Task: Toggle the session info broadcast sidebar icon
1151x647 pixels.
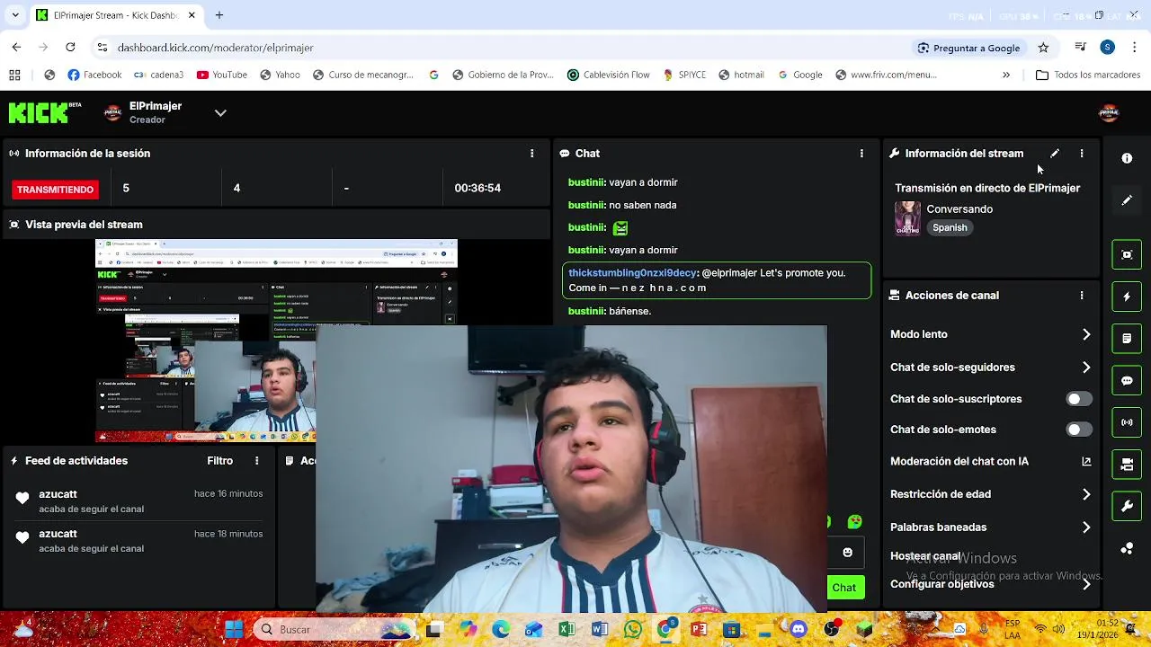Action: [x=1127, y=422]
